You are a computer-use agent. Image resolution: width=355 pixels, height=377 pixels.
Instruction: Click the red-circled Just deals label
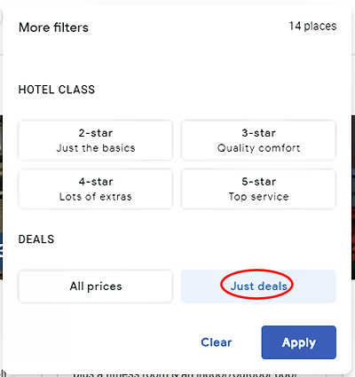259,287
